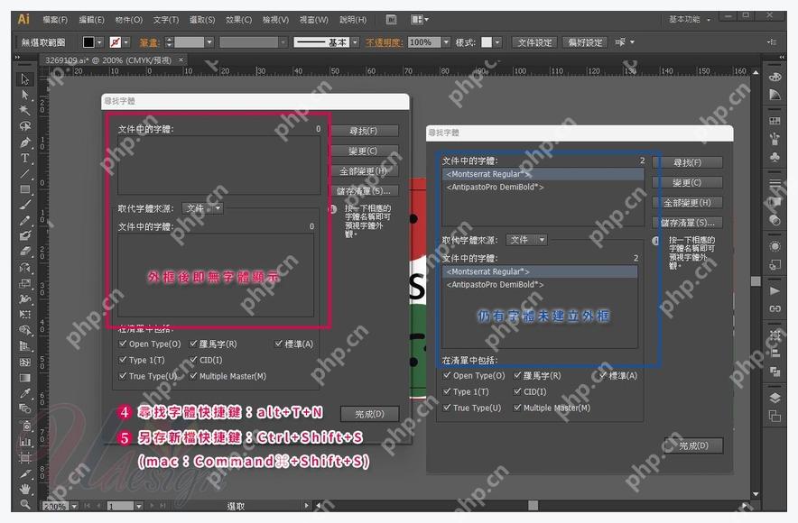Open the 基本 brush definition dropdown
Screen dimensions: 798x523
356,42
